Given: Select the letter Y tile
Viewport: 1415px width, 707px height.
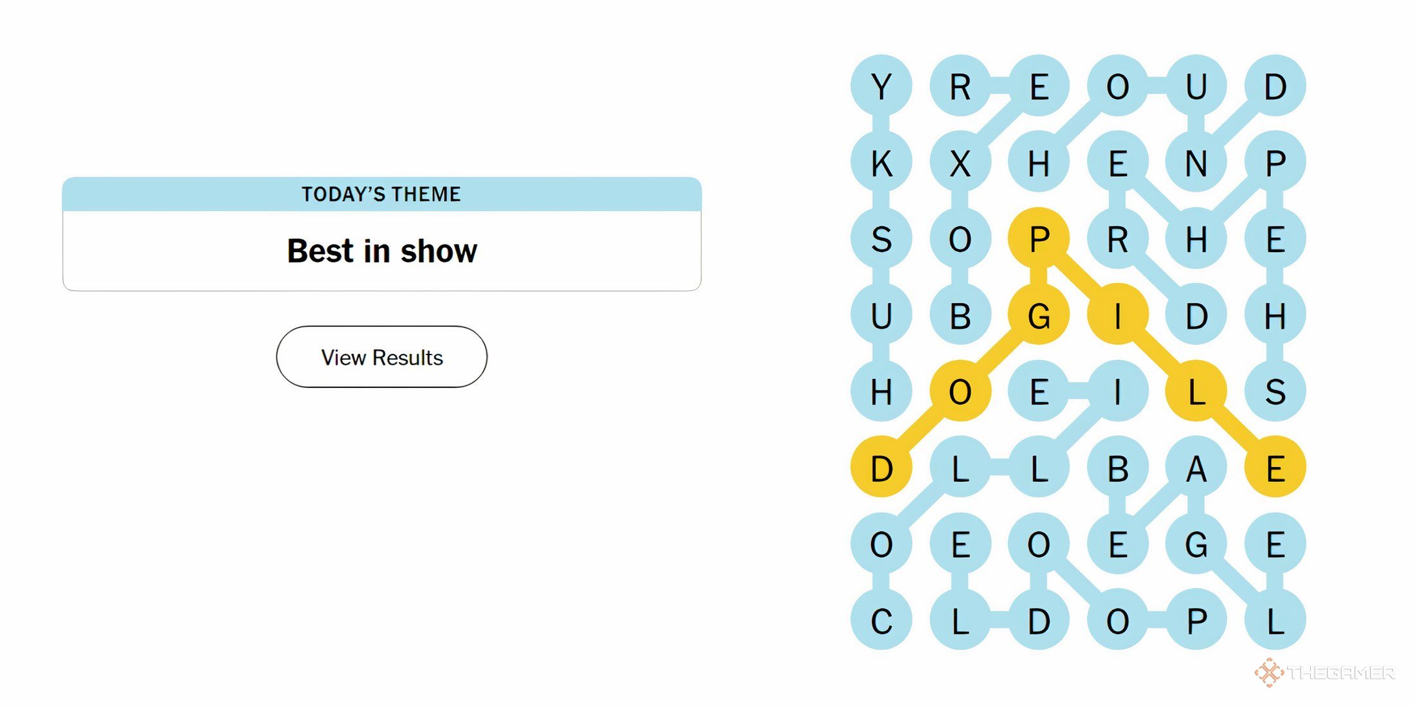Looking at the screenshot, I should [x=881, y=86].
